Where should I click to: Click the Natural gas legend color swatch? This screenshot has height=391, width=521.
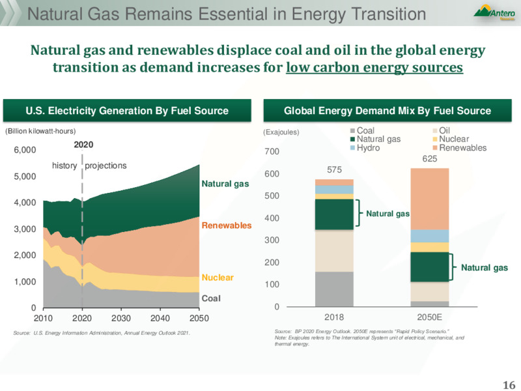coord(353,139)
